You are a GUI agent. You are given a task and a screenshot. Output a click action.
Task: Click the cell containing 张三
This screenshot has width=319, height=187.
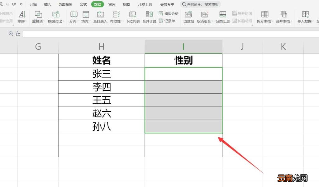point(102,74)
